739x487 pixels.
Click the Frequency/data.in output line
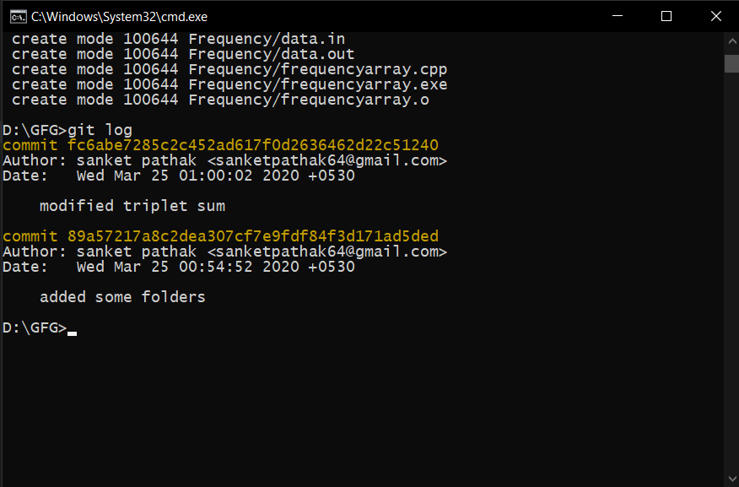click(178, 39)
